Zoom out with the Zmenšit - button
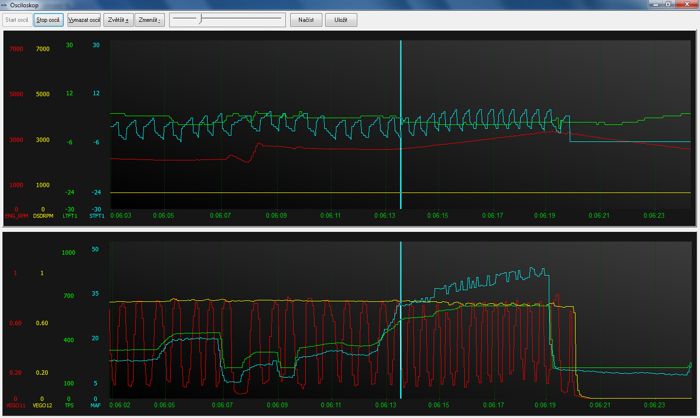Image resolution: width=700 pixels, height=418 pixels. 150,20
